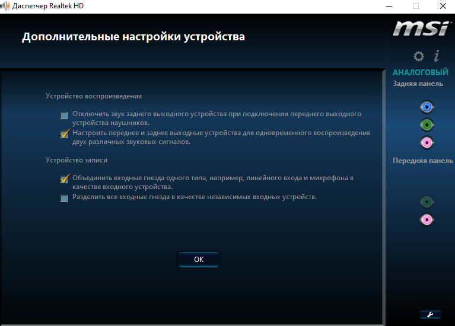Open the gear settings icon under MSI logo
This screenshot has height=326, width=455.
[x=418, y=56]
